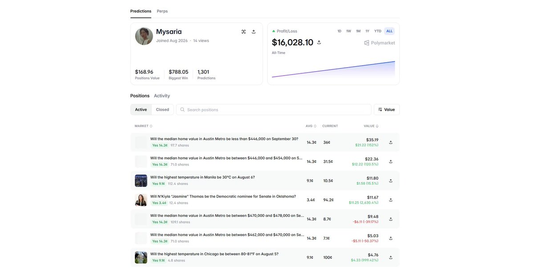The image size is (534, 268).
Task: Open the Positions tab
Action: (140, 96)
